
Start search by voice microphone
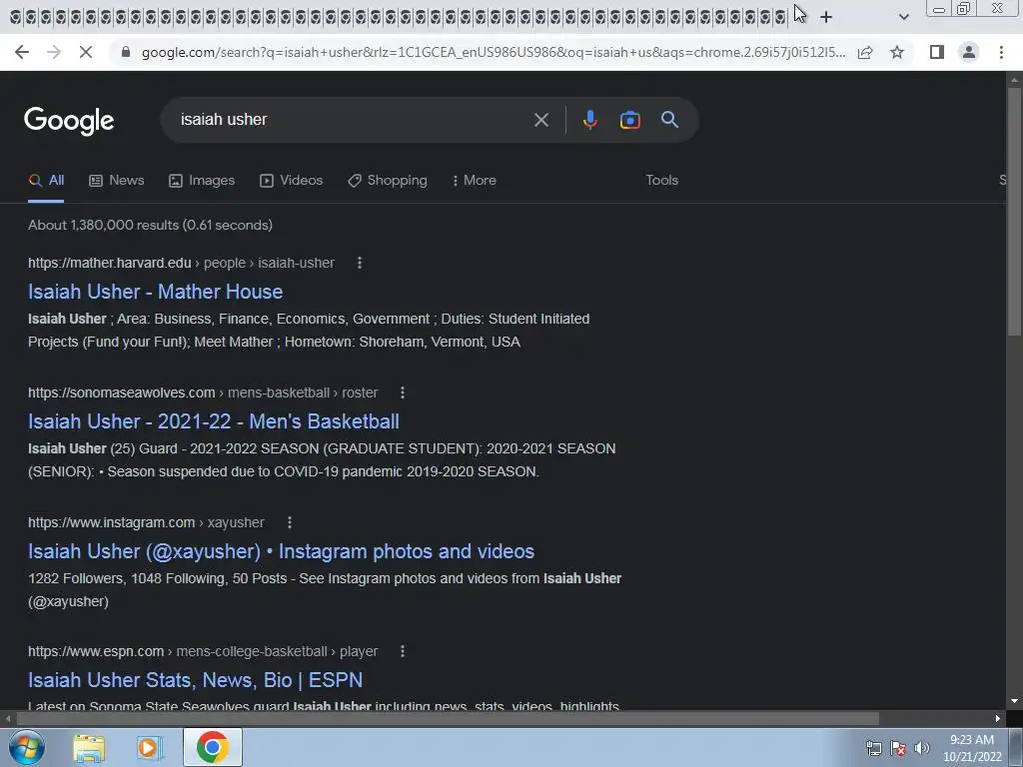tap(589, 120)
